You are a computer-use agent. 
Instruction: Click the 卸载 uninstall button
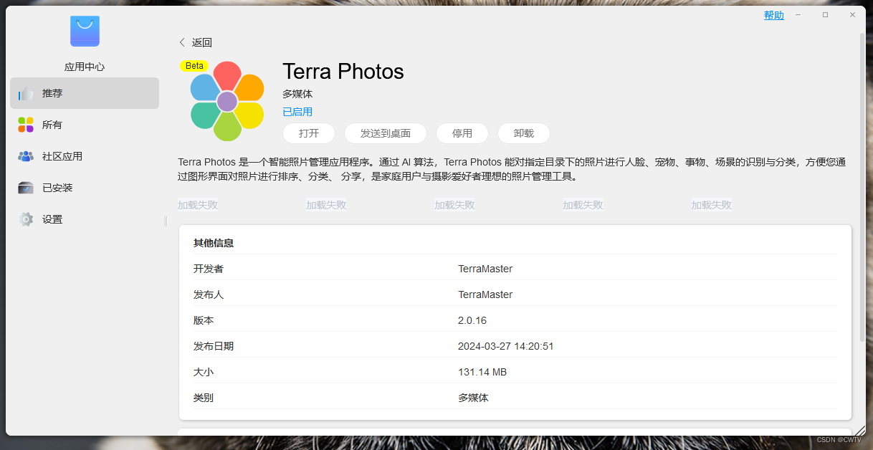tap(524, 133)
